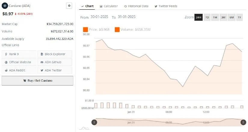Image resolution: width=248 pixels, height=132 pixels.
Task: Select the 24H zoom range
Action: pyautogui.click(x=198, y=17)
